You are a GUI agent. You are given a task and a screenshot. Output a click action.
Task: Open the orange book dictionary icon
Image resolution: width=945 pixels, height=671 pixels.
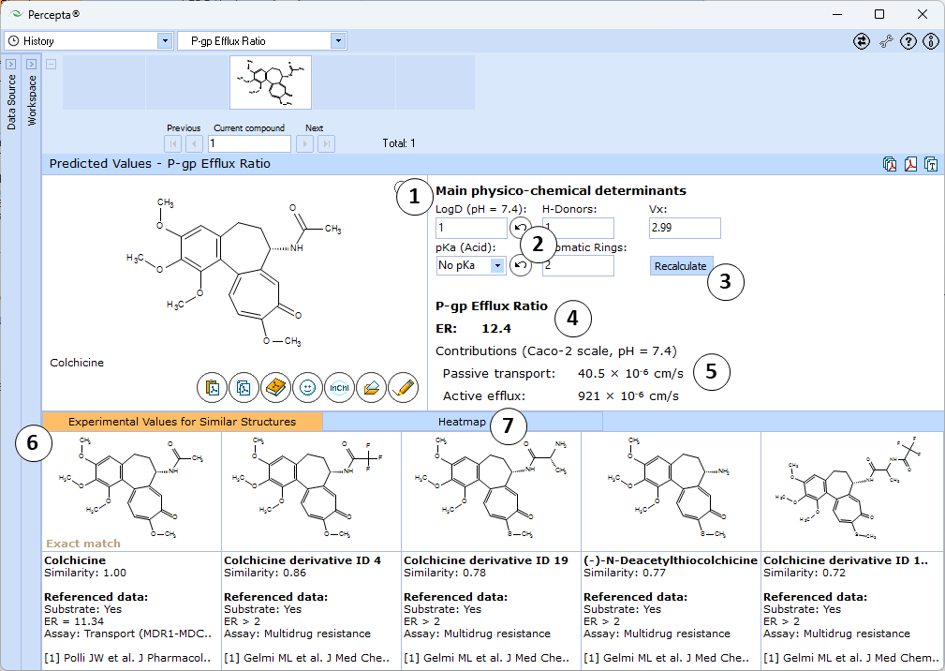[275, 388]
